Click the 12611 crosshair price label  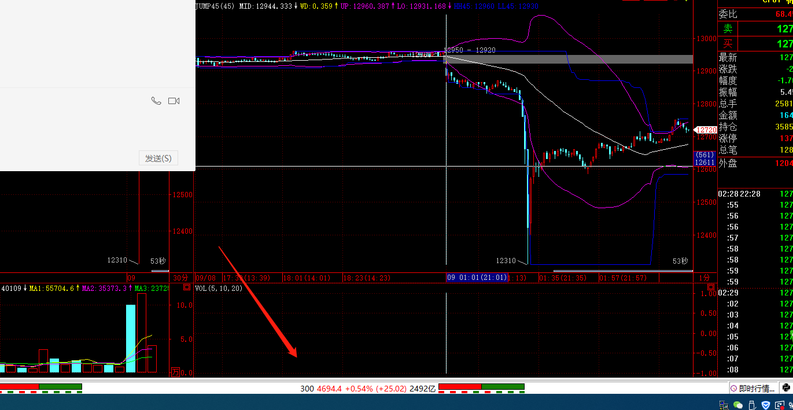pyautogui.click(x=705, y=163)
